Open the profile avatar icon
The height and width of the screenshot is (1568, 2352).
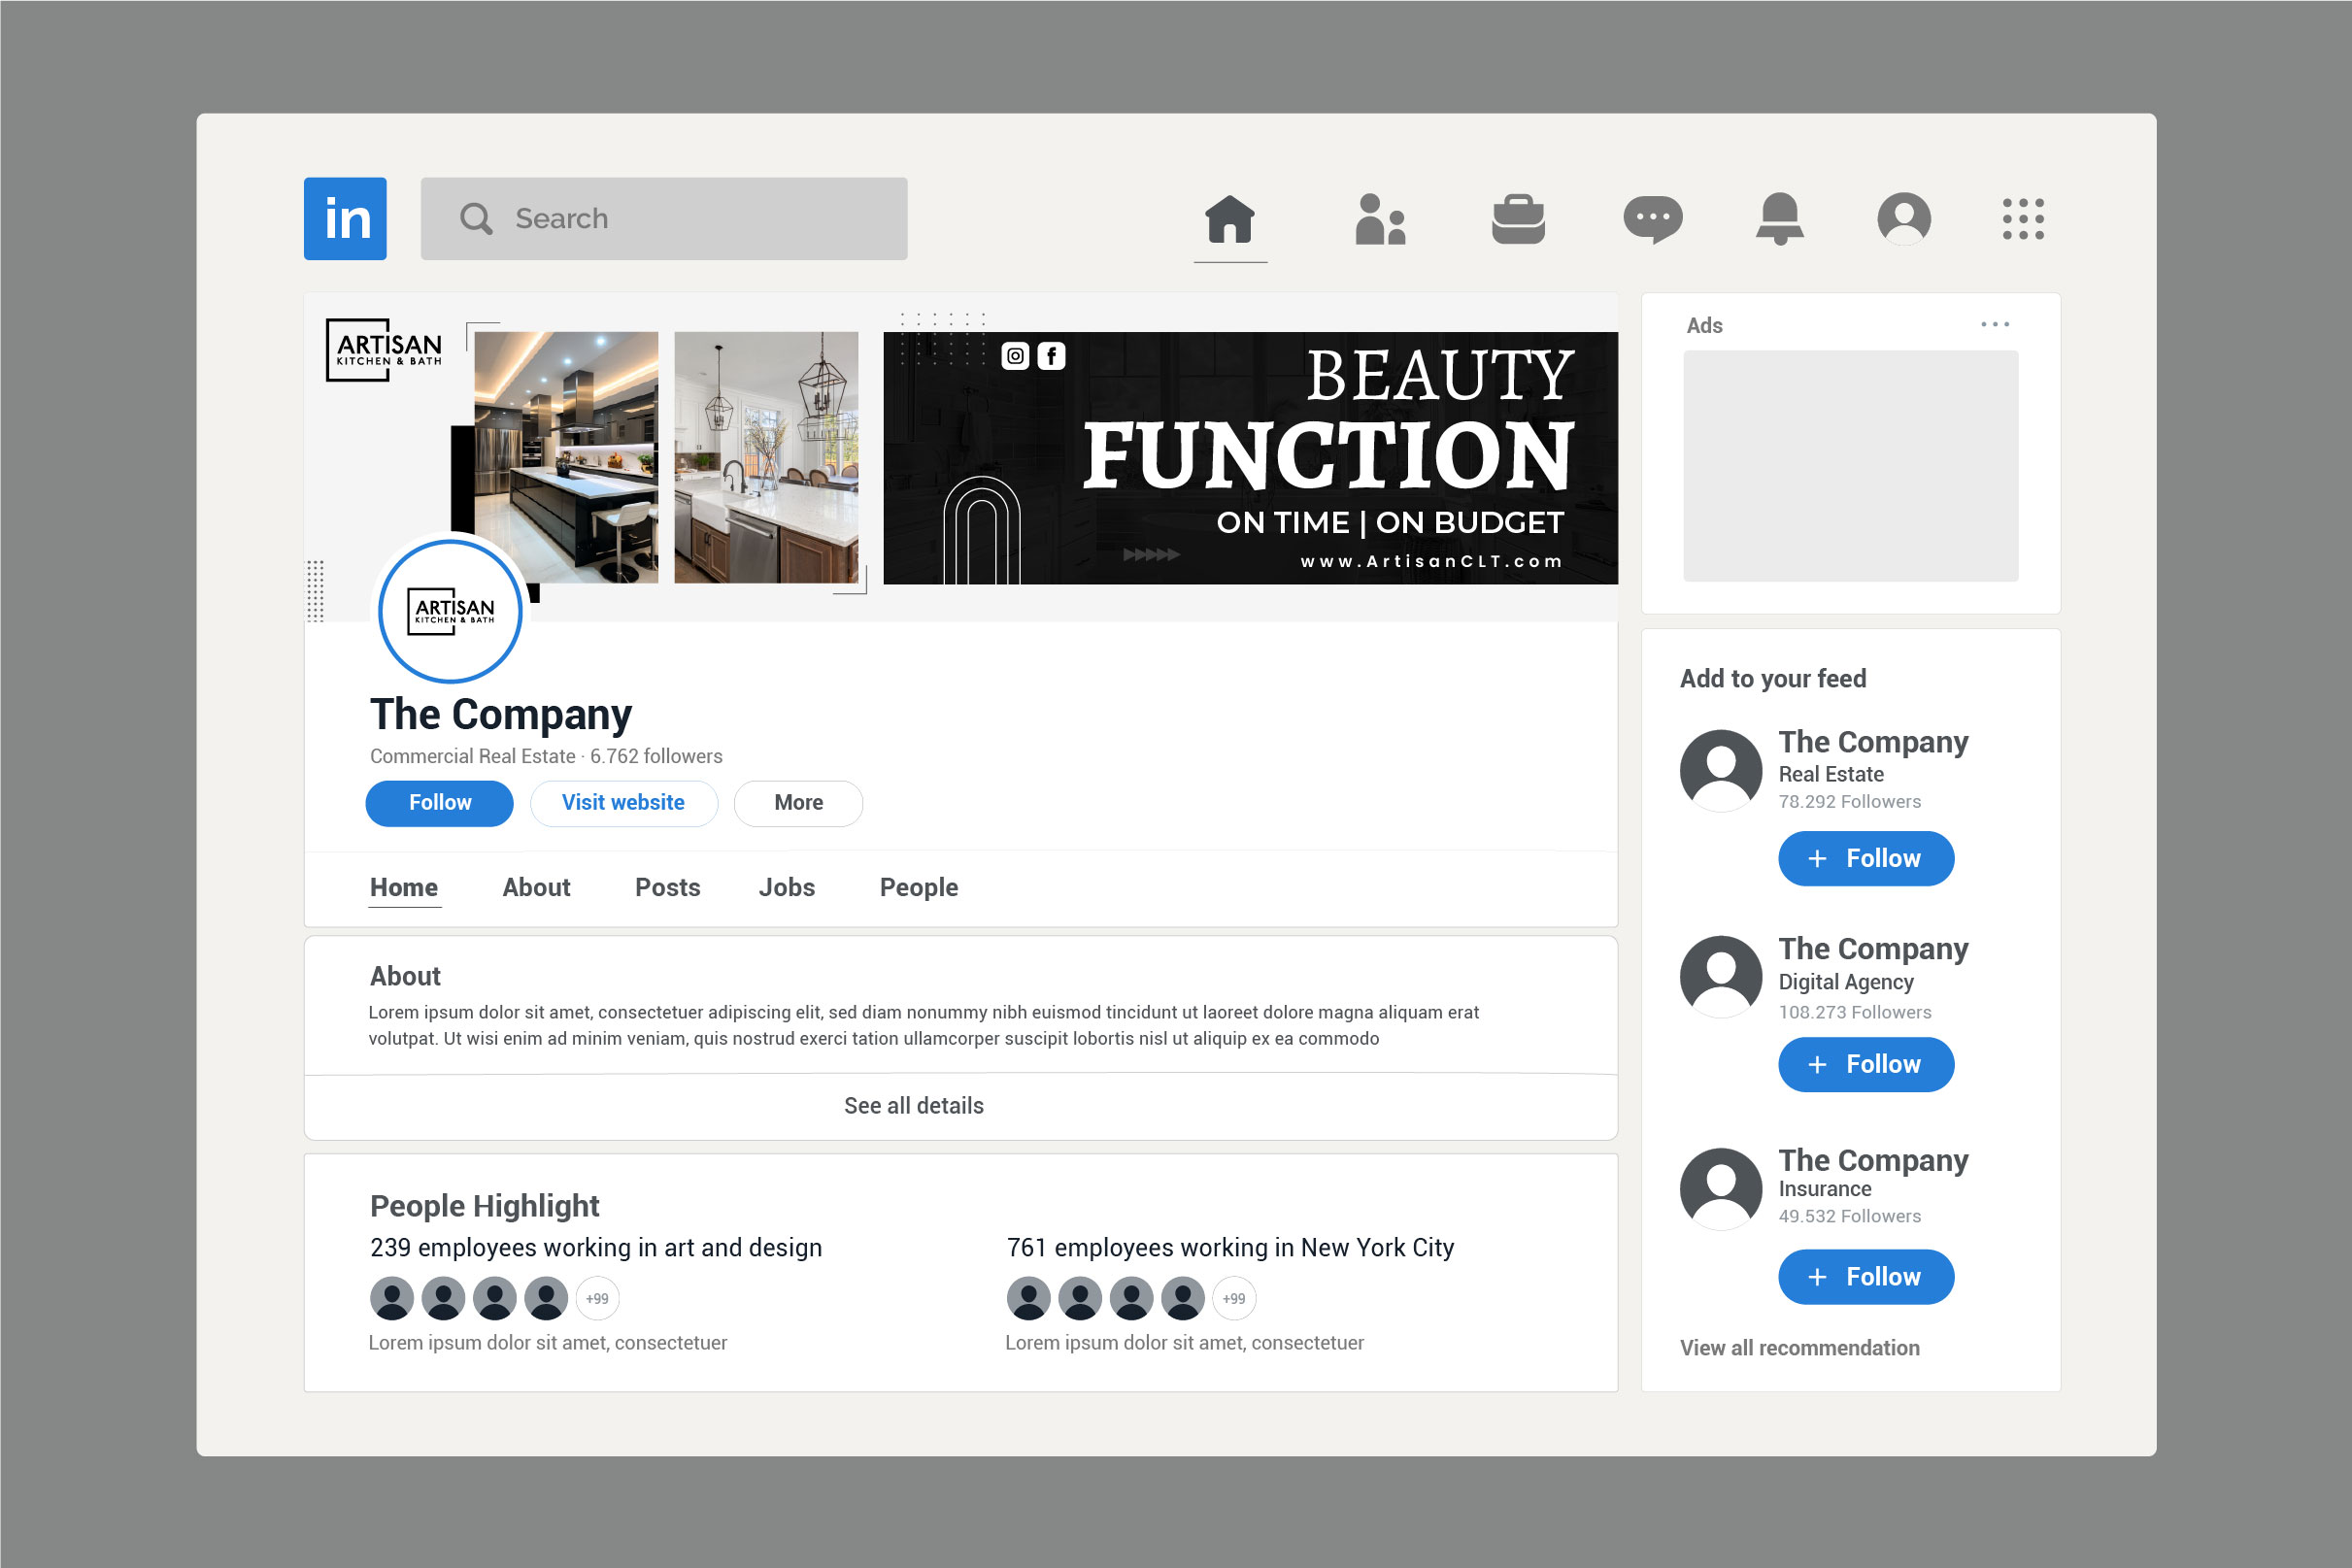pos(1904,218)
